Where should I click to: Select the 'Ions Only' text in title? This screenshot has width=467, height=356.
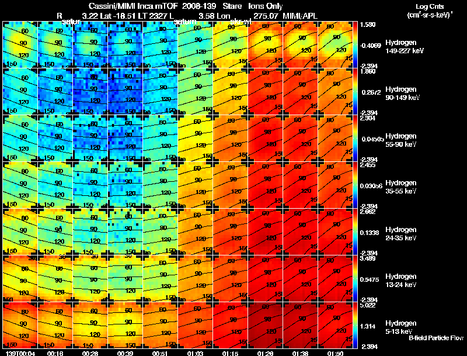265,6
